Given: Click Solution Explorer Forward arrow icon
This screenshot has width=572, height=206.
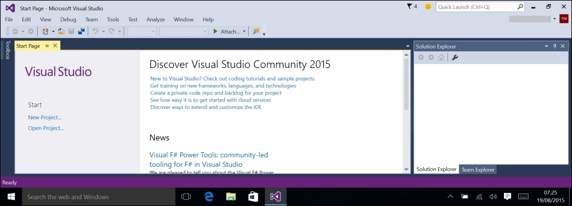Looking at the screenshot, I should tap(431, 58).
